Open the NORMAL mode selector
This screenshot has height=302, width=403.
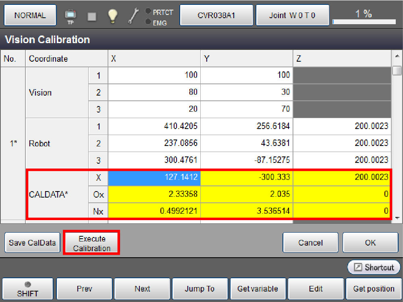coord(30,16)
